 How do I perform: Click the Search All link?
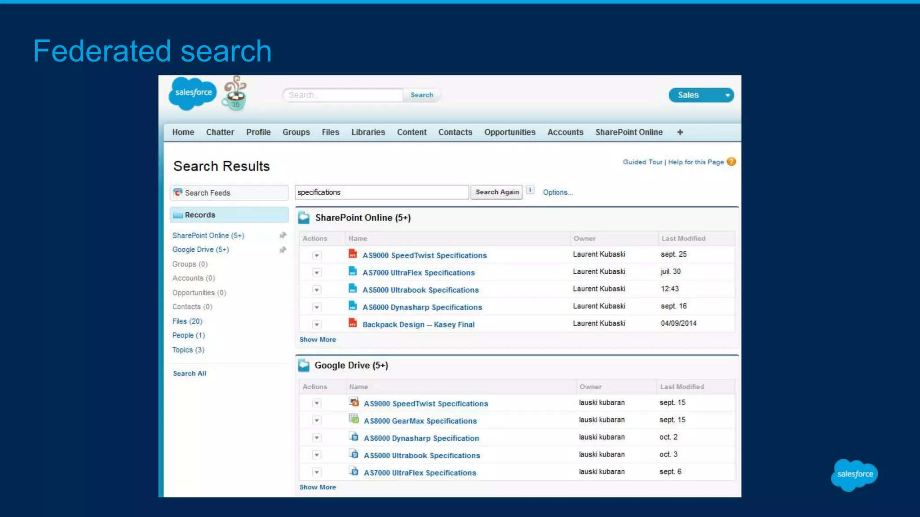click(x=190, y=373)
